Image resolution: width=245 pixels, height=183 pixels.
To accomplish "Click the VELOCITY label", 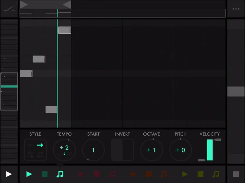I will tap(209, 134).
